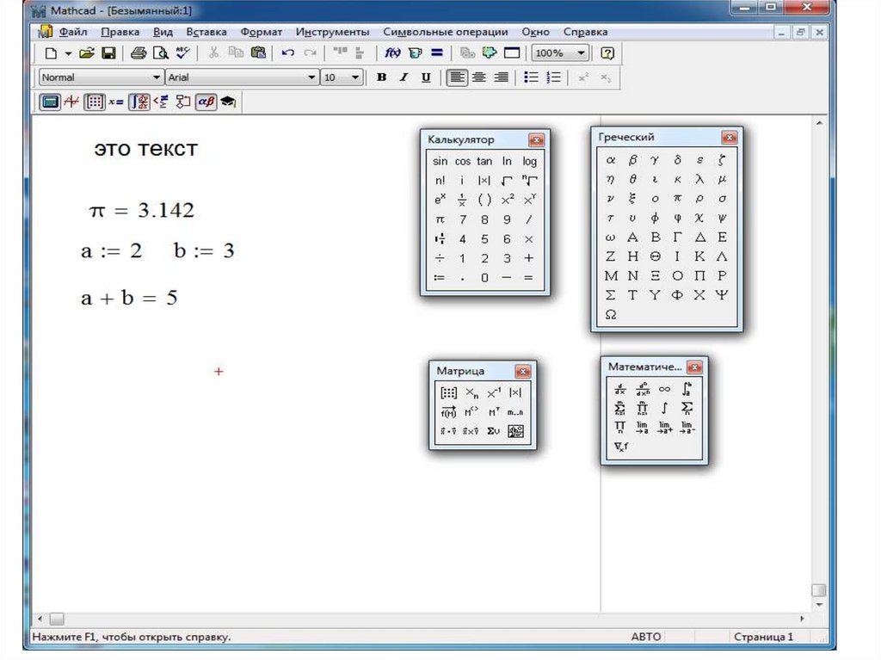The height and width of the screenshot is (660, 881).
Task: Toggle the Matrix palette toolbar button
Action: pos(94,102)
